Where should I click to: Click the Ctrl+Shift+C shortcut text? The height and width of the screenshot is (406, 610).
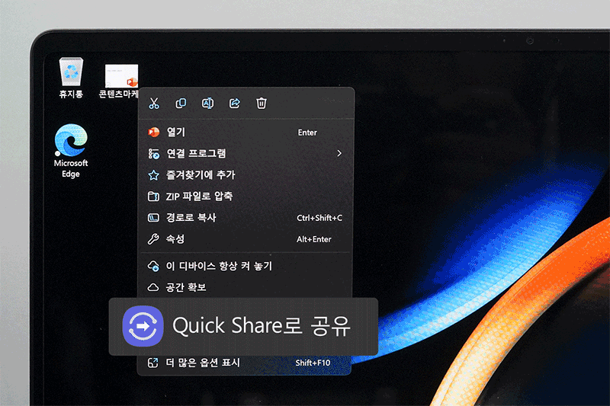click(x=319, y=218)
